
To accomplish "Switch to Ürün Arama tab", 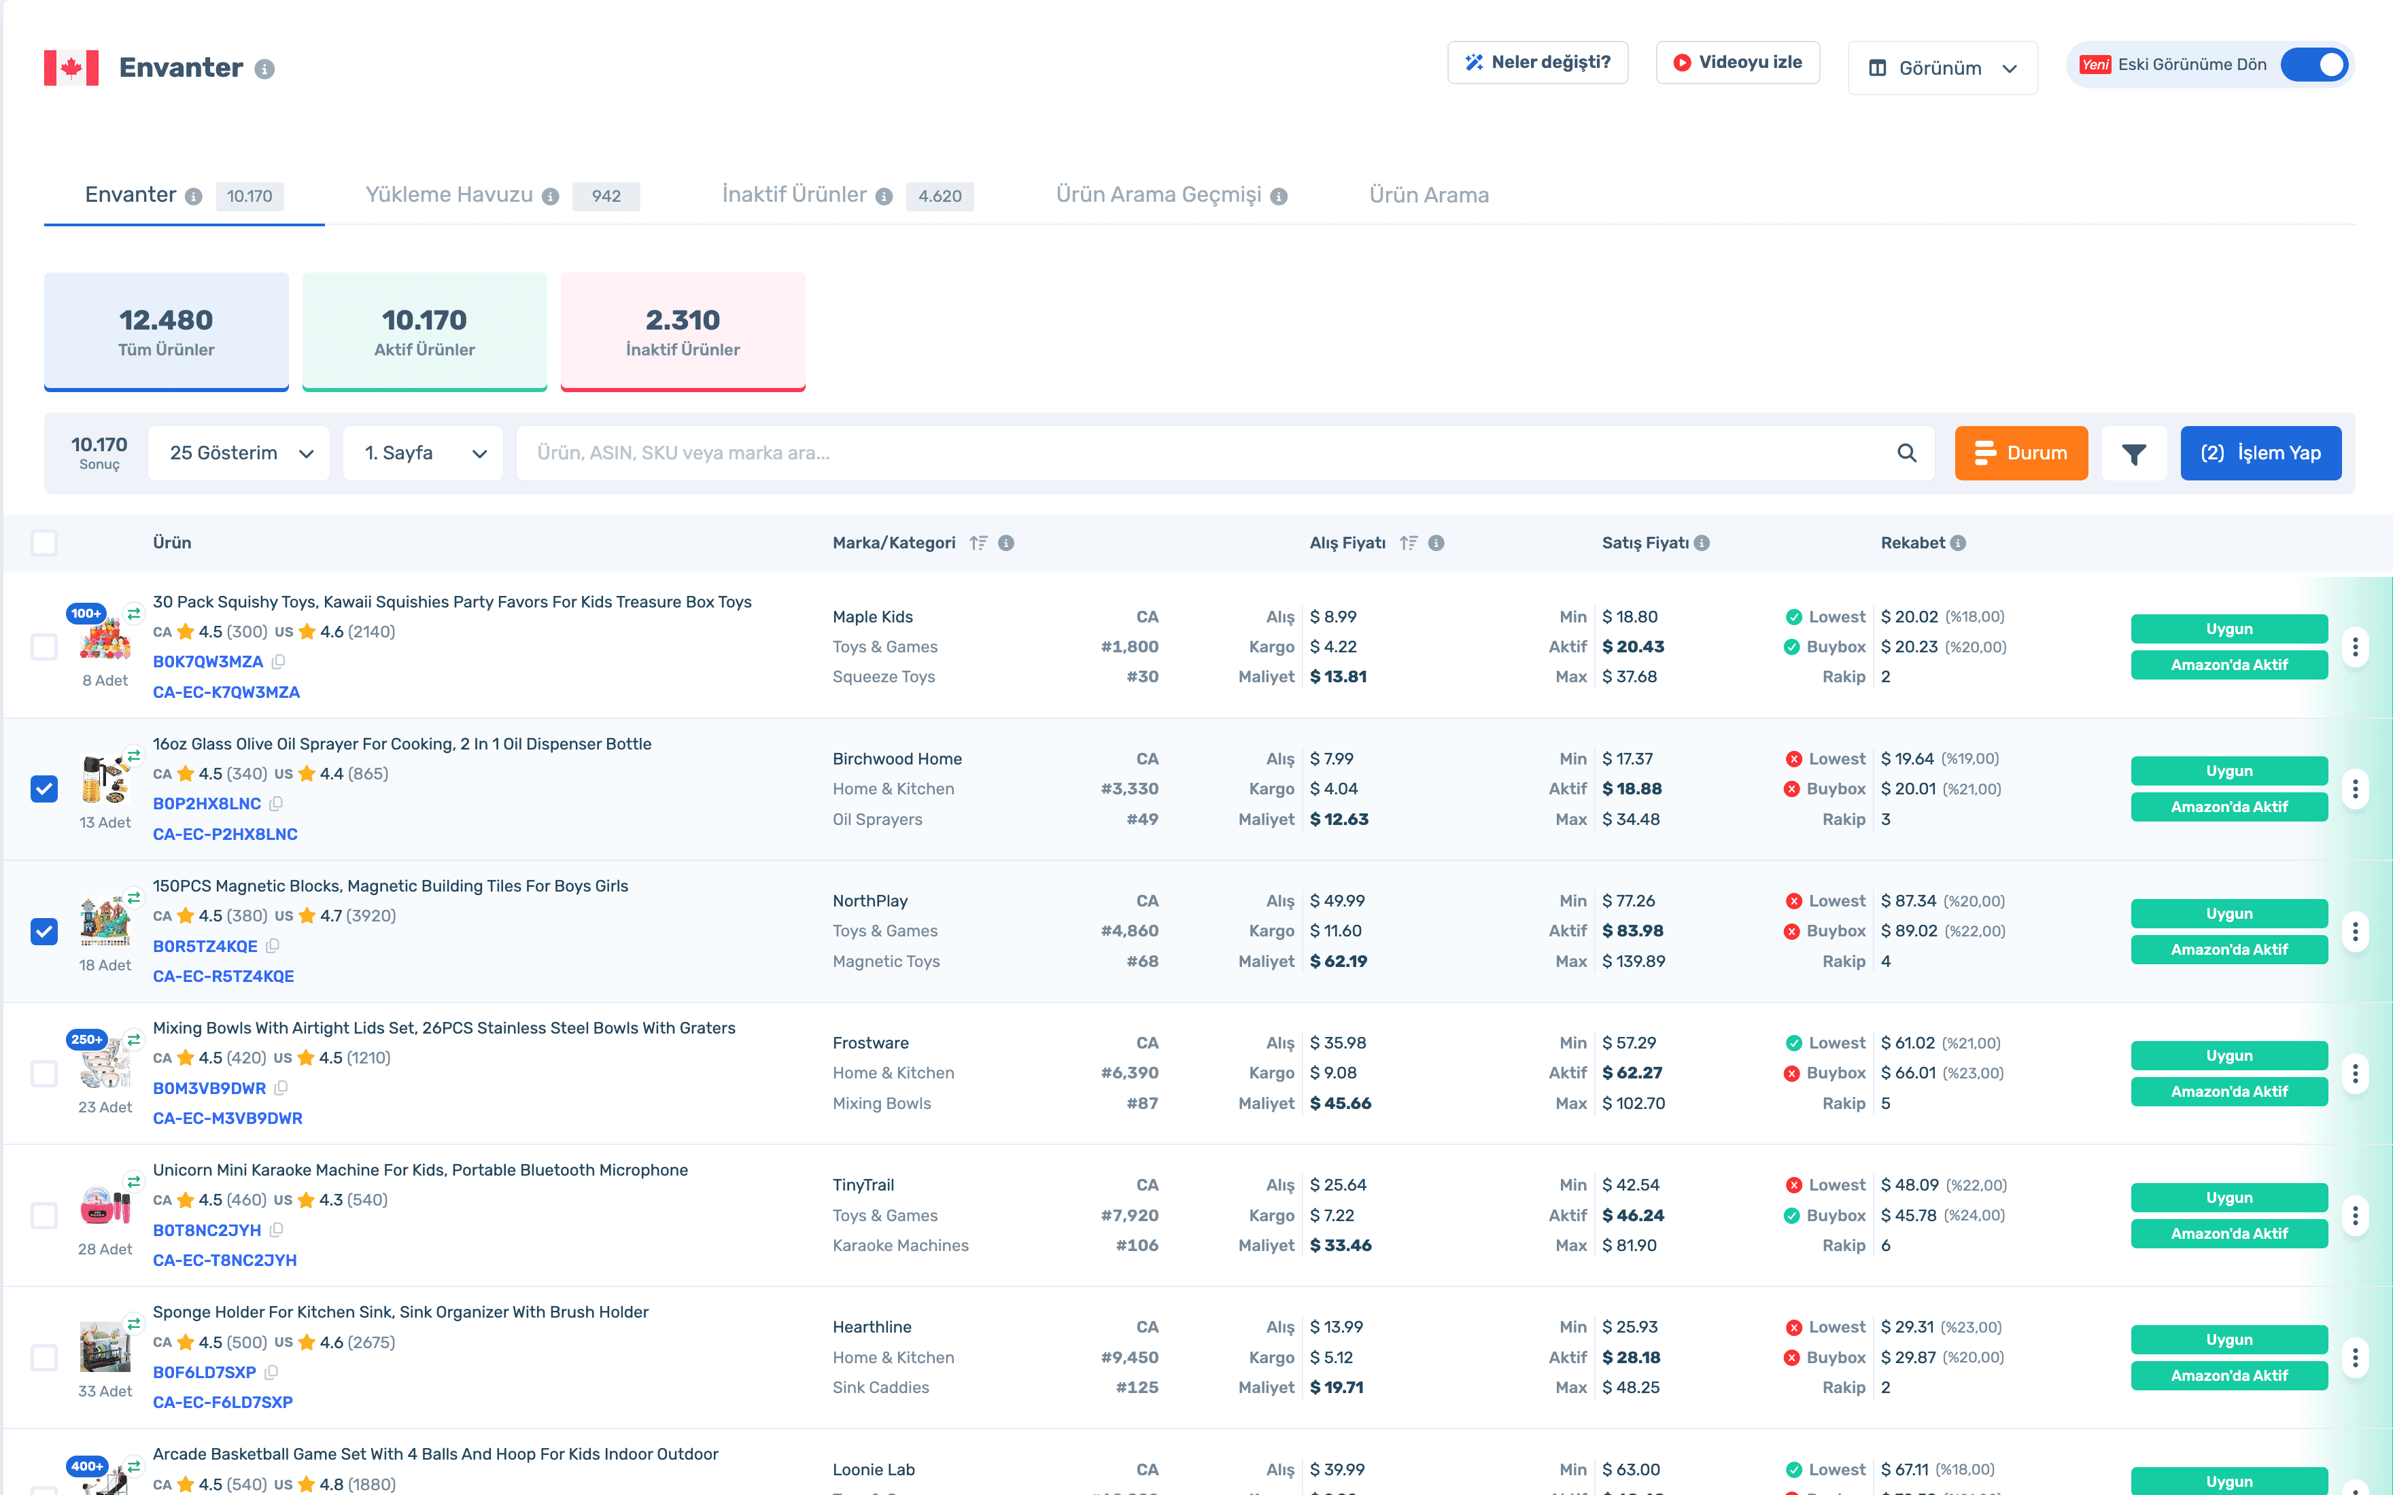I will click(x=1429, y=196).
